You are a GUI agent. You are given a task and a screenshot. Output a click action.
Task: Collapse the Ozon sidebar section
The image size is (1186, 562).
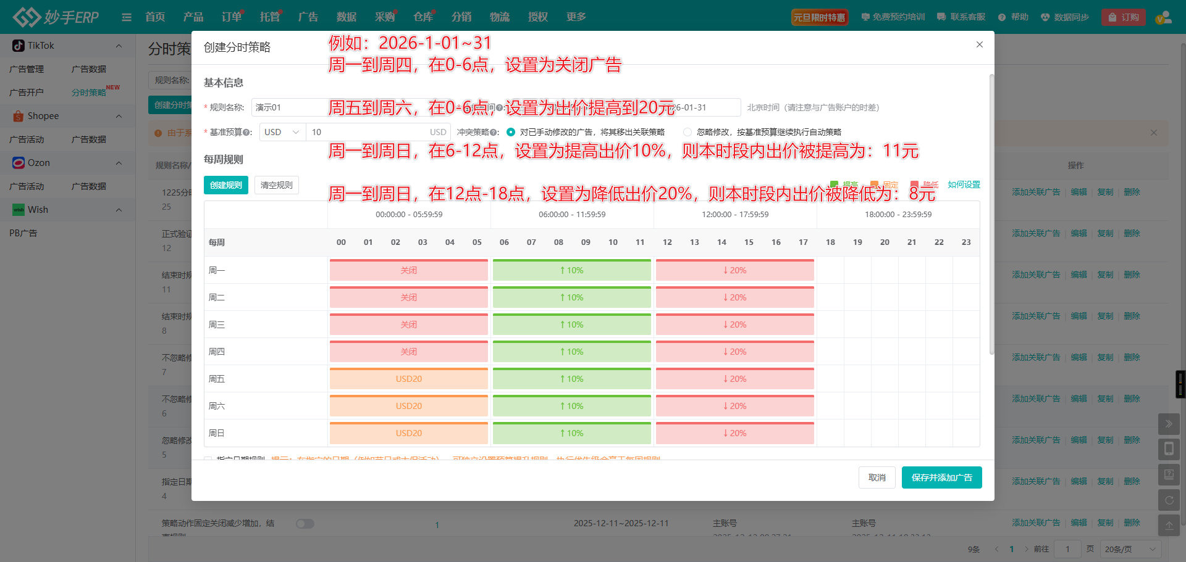(x=119, y=163)
